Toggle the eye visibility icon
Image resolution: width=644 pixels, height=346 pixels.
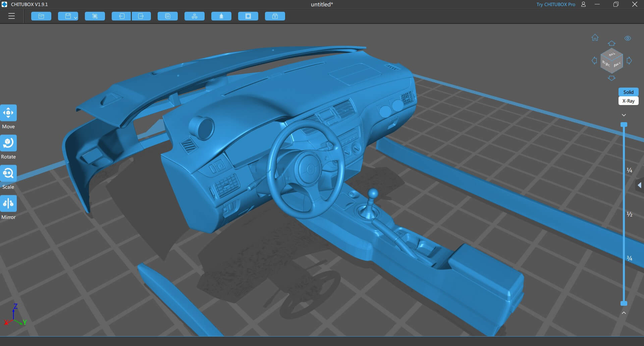tap(628, 38)
